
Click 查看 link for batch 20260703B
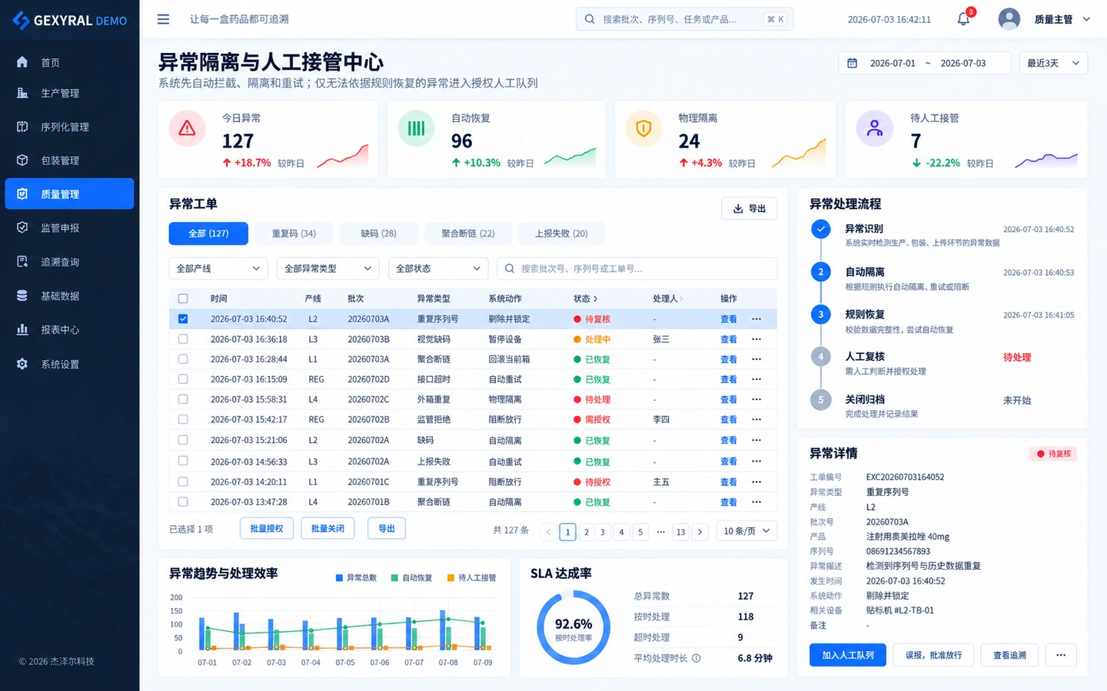(729, 339)
